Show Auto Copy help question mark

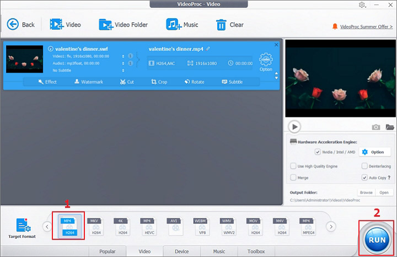tap(389, 178)
